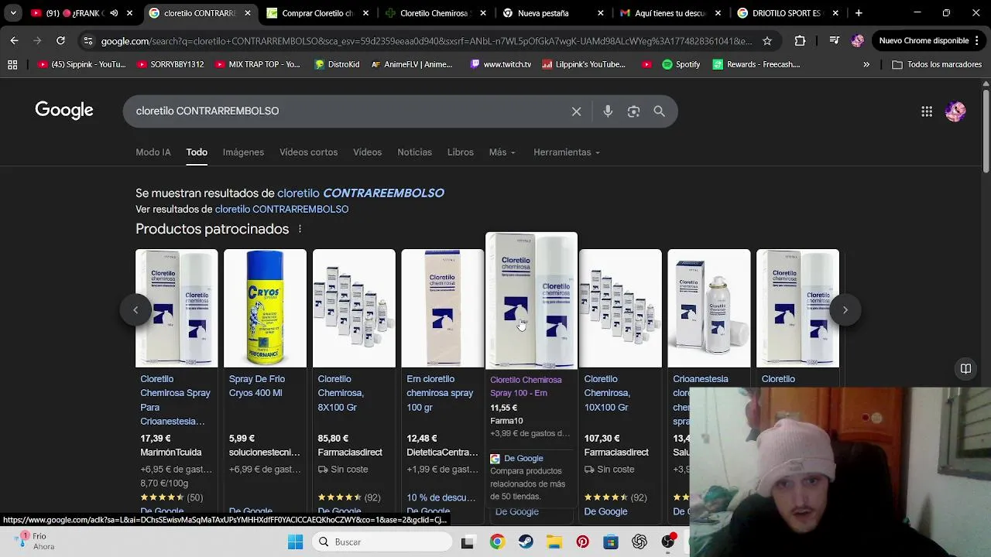Open Steam from the taskbar
This screenshot has width=991, height=557.
point(525,542)
